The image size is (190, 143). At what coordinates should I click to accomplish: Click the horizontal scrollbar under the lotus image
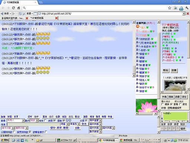[x=146, y=114]
